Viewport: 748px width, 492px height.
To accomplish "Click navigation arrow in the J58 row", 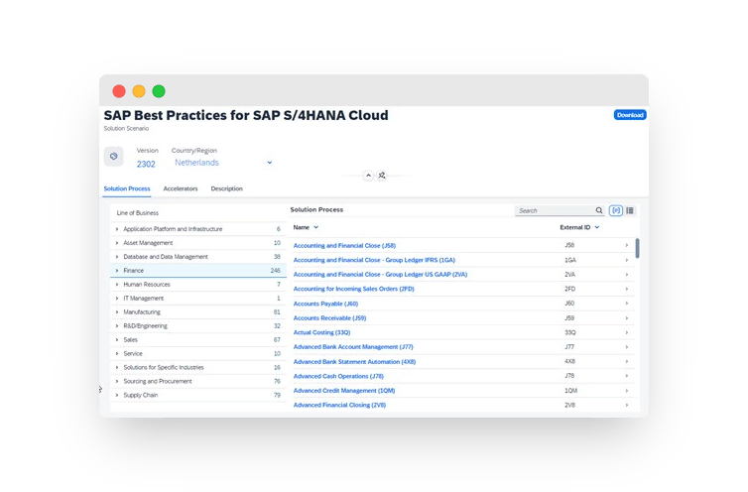I will [627, 245].
